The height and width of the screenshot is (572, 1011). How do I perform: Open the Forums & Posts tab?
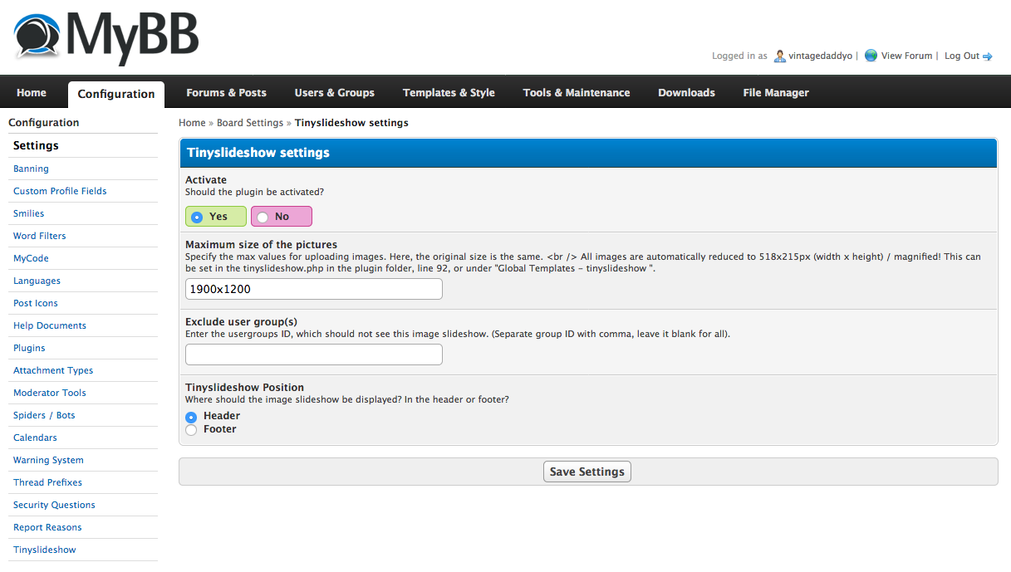coord(226,93)
